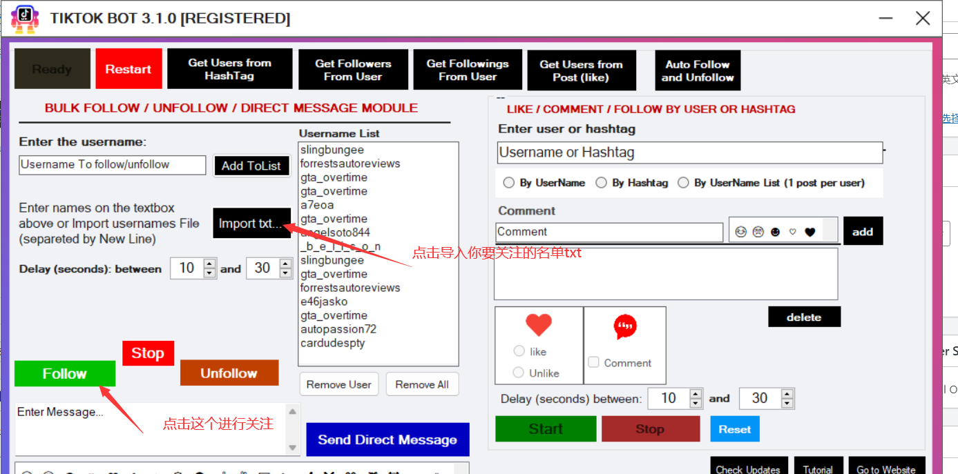Insert the black heart emoji
Image resolution: width=958 pixels, height=474 pixels.
(x=810, y=233)
